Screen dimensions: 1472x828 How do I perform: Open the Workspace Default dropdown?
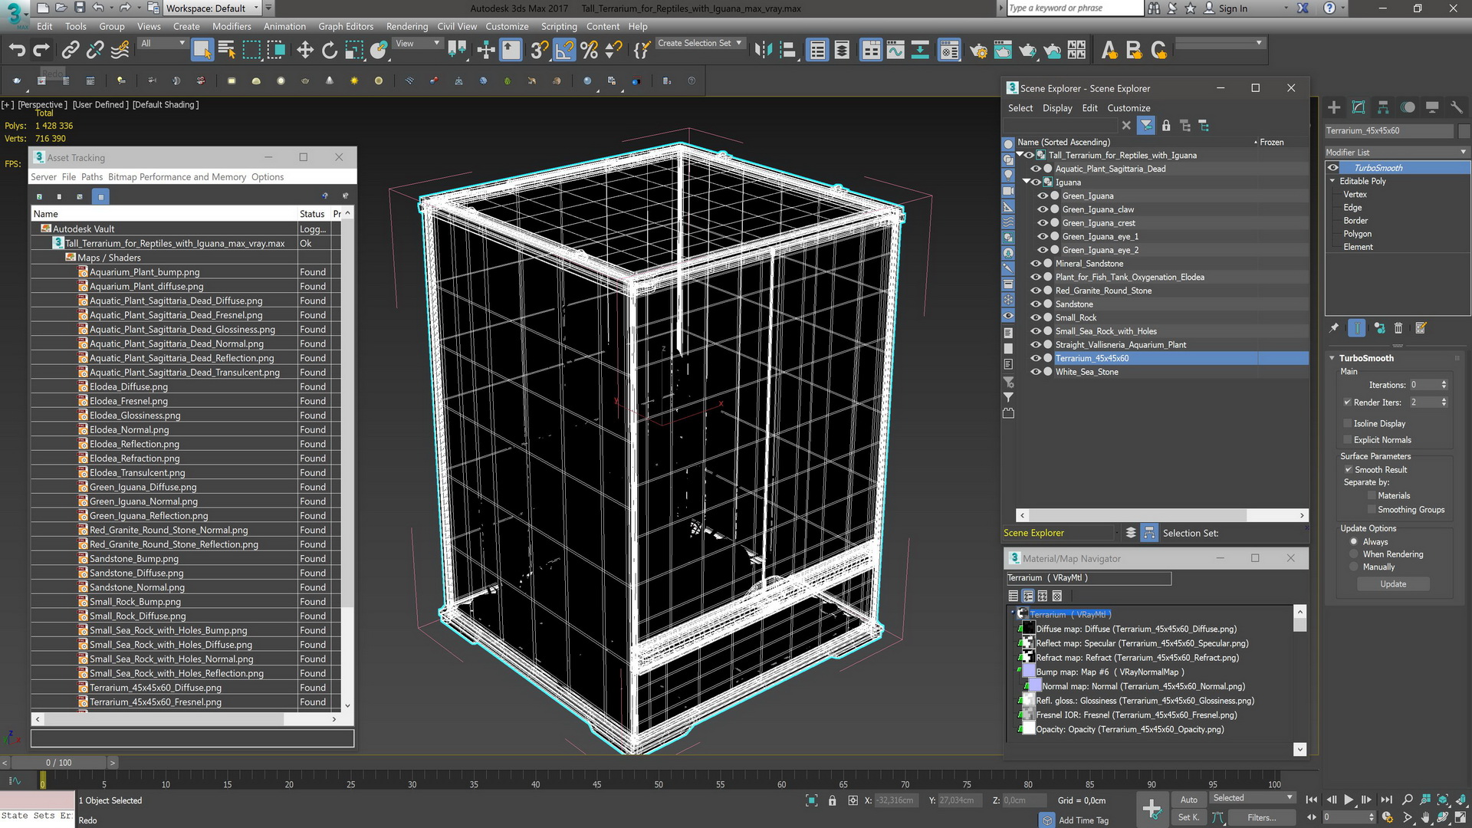pos(213,8)
